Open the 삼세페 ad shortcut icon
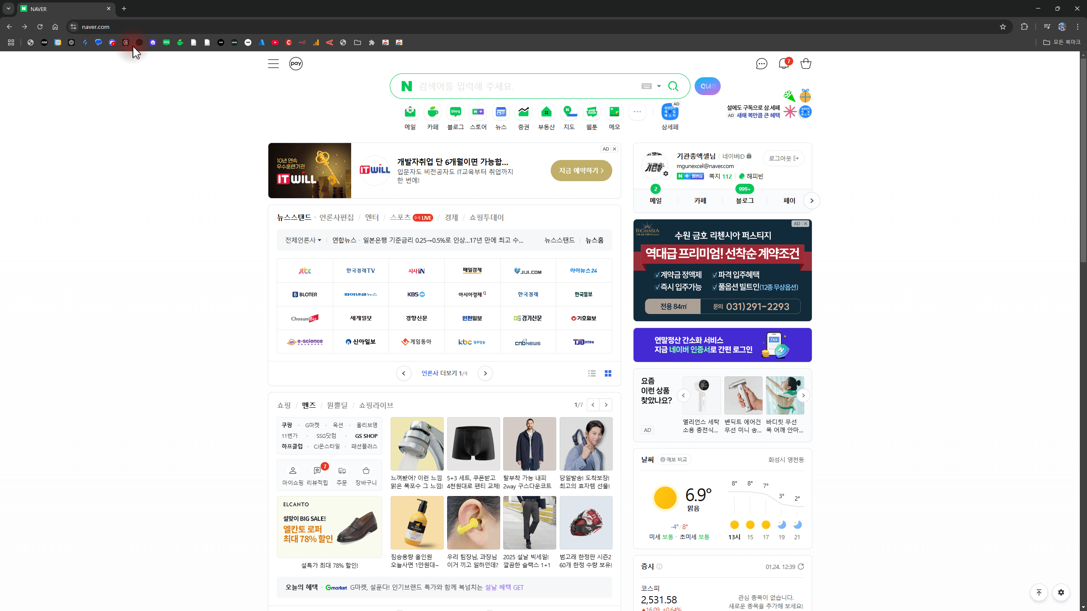 pos(670,112)
